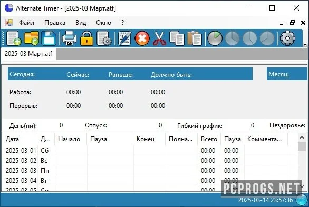The width and height of the screenshot is (309, 207).
Task: Select row 2025-03-02
Action: tap(150, 161)
